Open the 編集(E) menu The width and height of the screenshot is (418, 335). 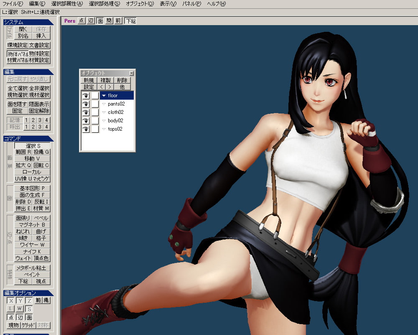[x=37, y=4]
